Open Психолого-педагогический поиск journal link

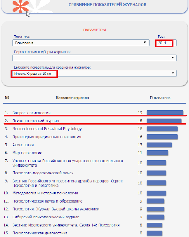pyautogui.click(x=43, y=173)
